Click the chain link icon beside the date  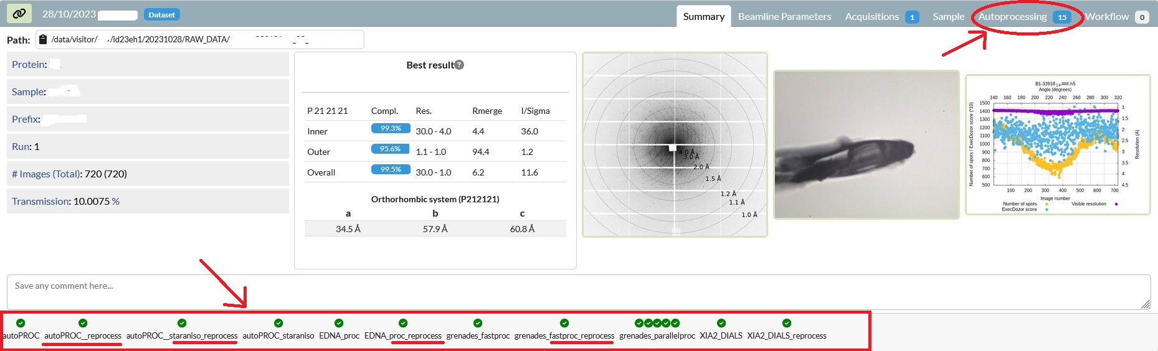click(x=19, y=14)
